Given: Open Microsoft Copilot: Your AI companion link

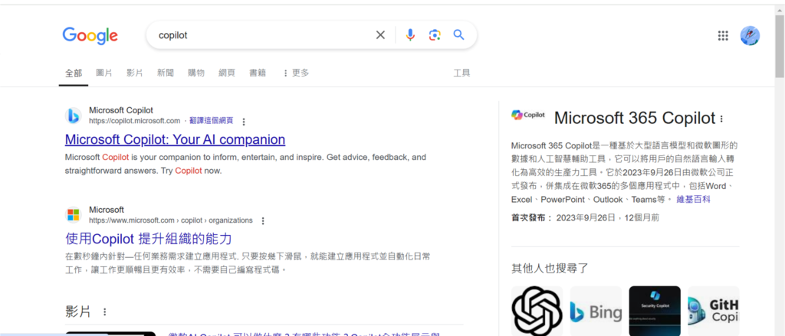Looking at the screenshot, I should pyautogui.click(x=176, y=139).
